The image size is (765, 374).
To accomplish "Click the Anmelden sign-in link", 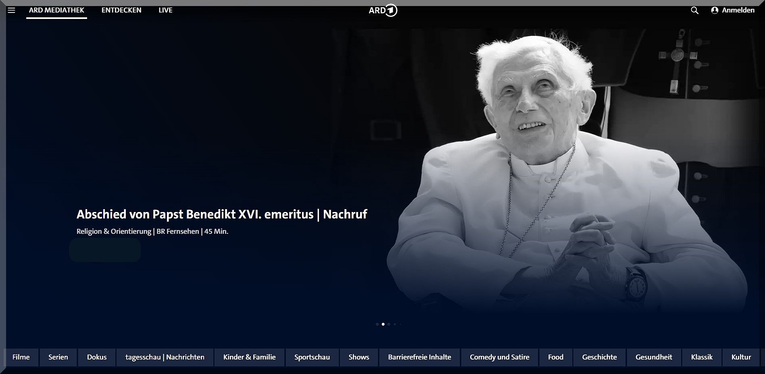I will tap(738, 10).
